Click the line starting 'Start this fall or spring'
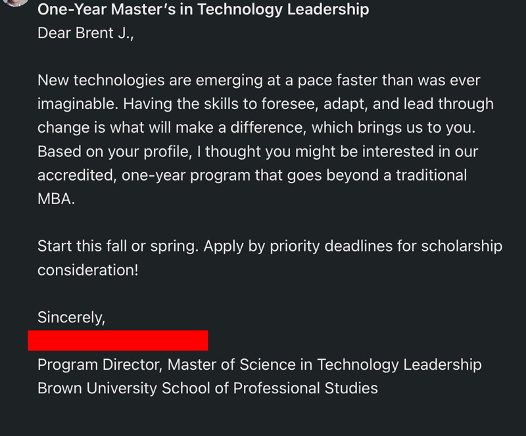 270,246
